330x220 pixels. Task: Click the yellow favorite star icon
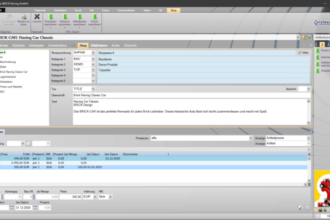click(303, 37)
